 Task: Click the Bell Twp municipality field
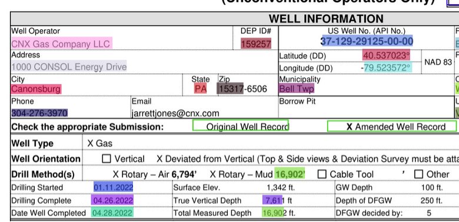[297, 88]
